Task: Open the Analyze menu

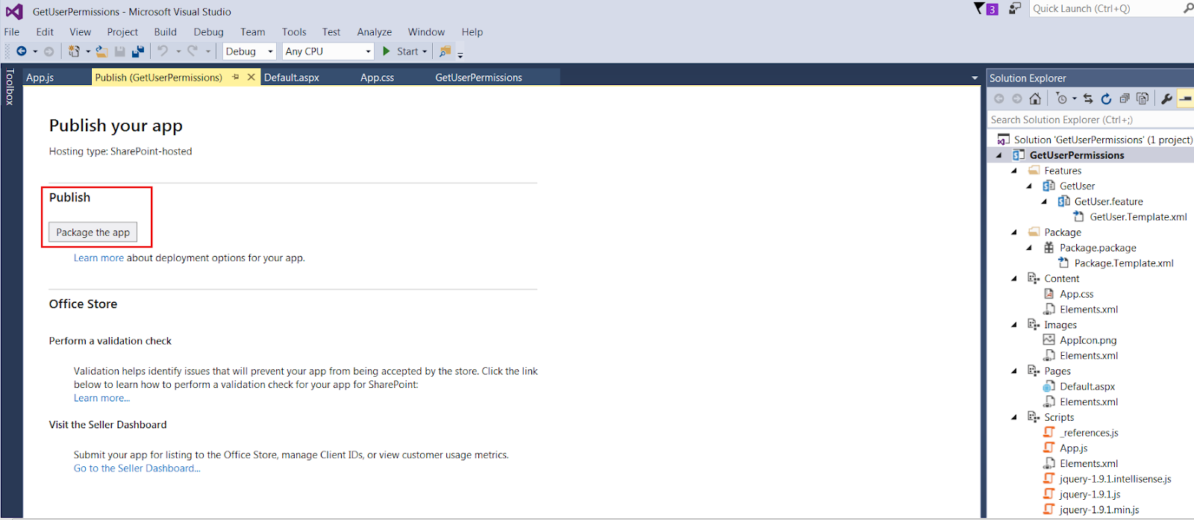Action: click(375, 32)
